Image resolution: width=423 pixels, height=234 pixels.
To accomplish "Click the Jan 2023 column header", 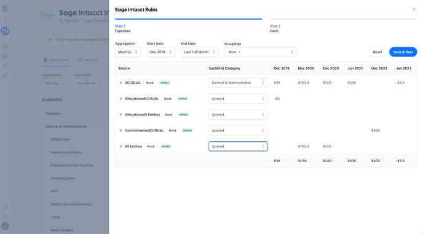I will (403, 68).
